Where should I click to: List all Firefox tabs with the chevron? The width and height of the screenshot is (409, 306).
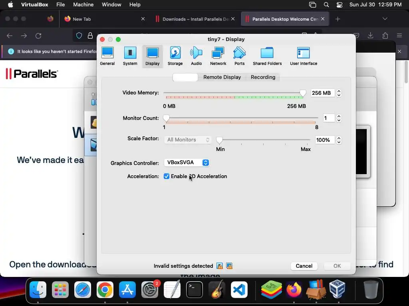tap(385, 19)
